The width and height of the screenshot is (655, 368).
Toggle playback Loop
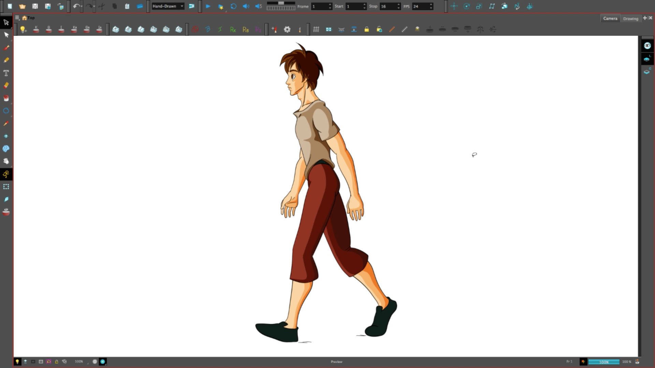(x=233, y=6)
